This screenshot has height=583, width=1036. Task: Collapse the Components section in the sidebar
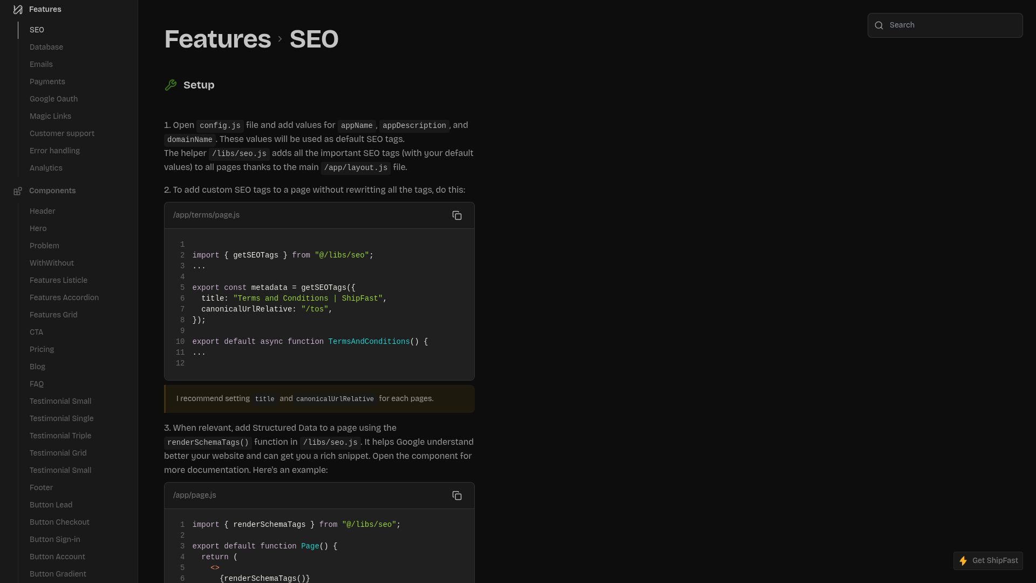(x=52, y=191)
